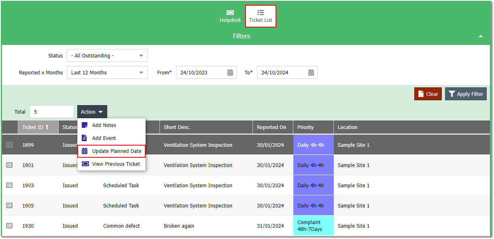This screenshot has width=494, height=239.
Task: Open details icon for ticket 1899
Action: pos(9,145)
